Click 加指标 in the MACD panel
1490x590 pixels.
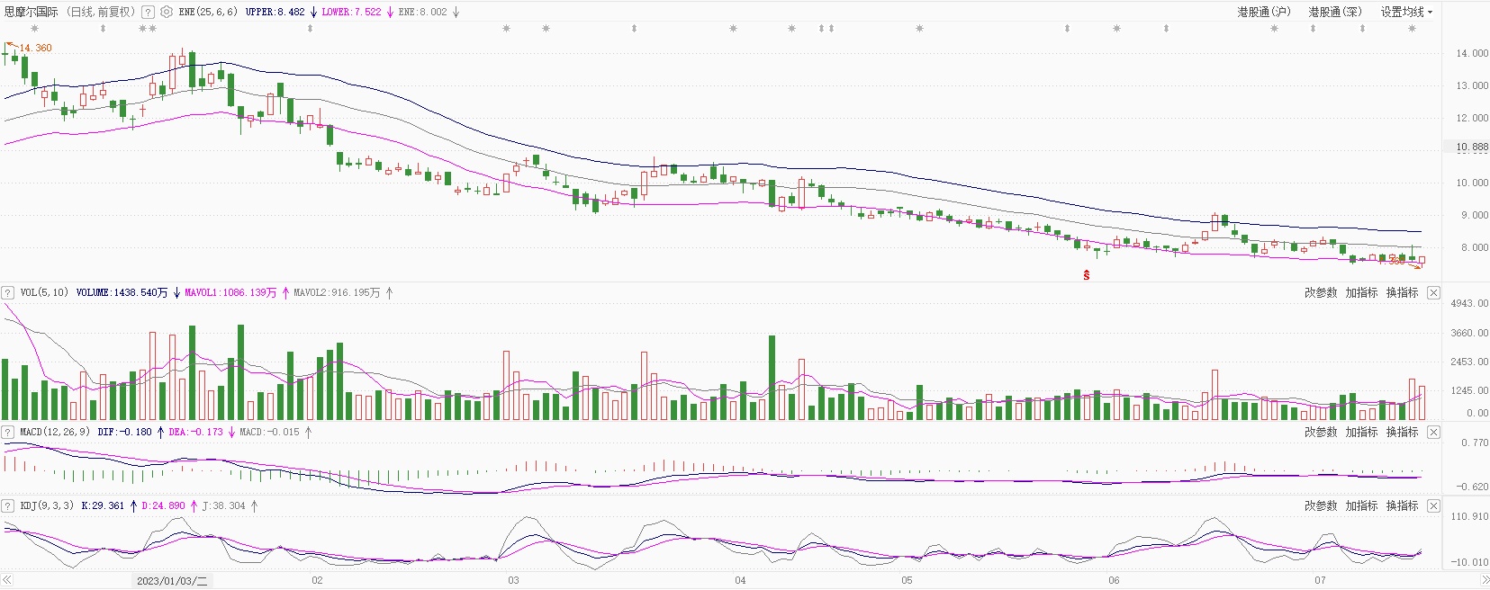[x=1361, y=433]
